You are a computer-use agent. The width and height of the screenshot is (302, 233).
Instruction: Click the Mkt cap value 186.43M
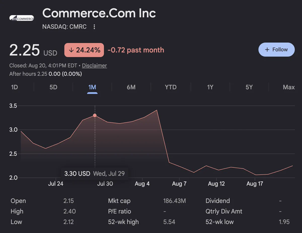point(174,201)
